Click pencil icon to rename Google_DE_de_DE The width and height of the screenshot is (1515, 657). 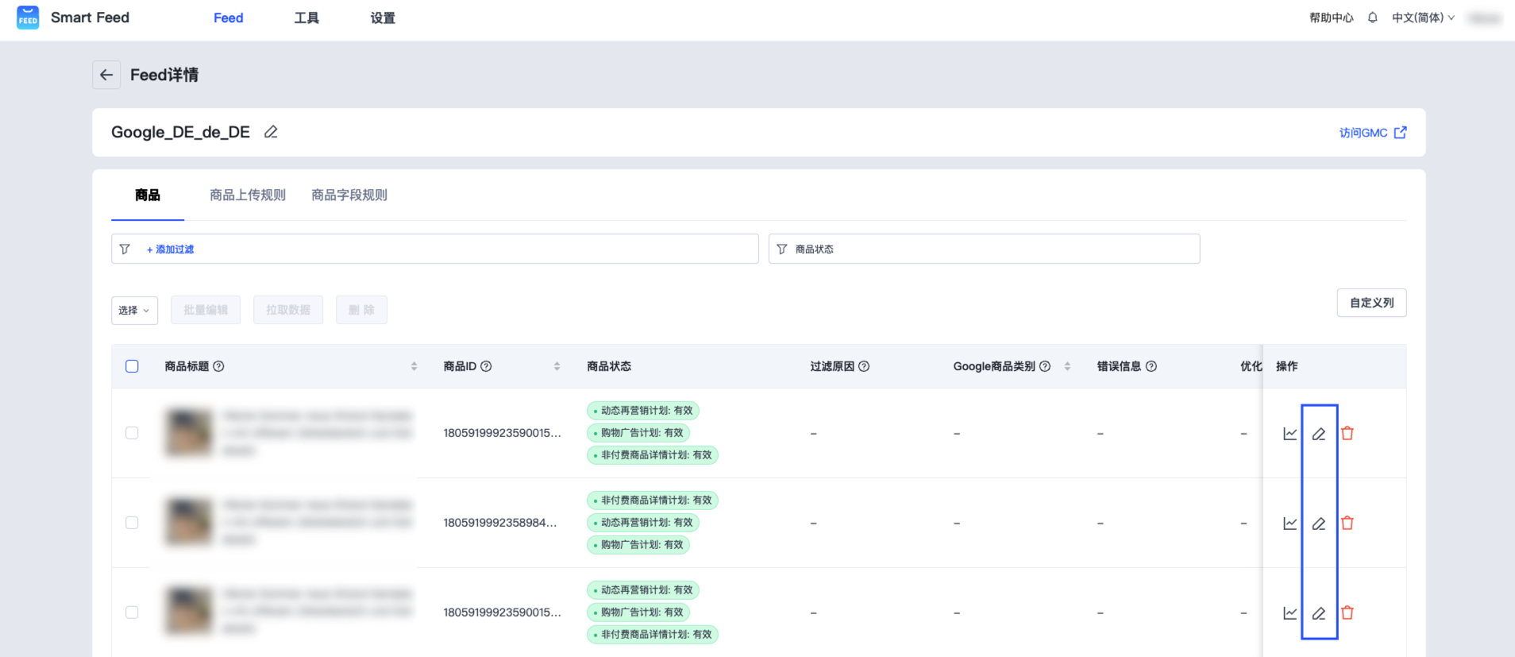(x=271, y=132)
